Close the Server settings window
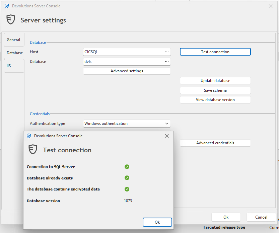This screenshot has height=233, width=279. tap(271, 6)
